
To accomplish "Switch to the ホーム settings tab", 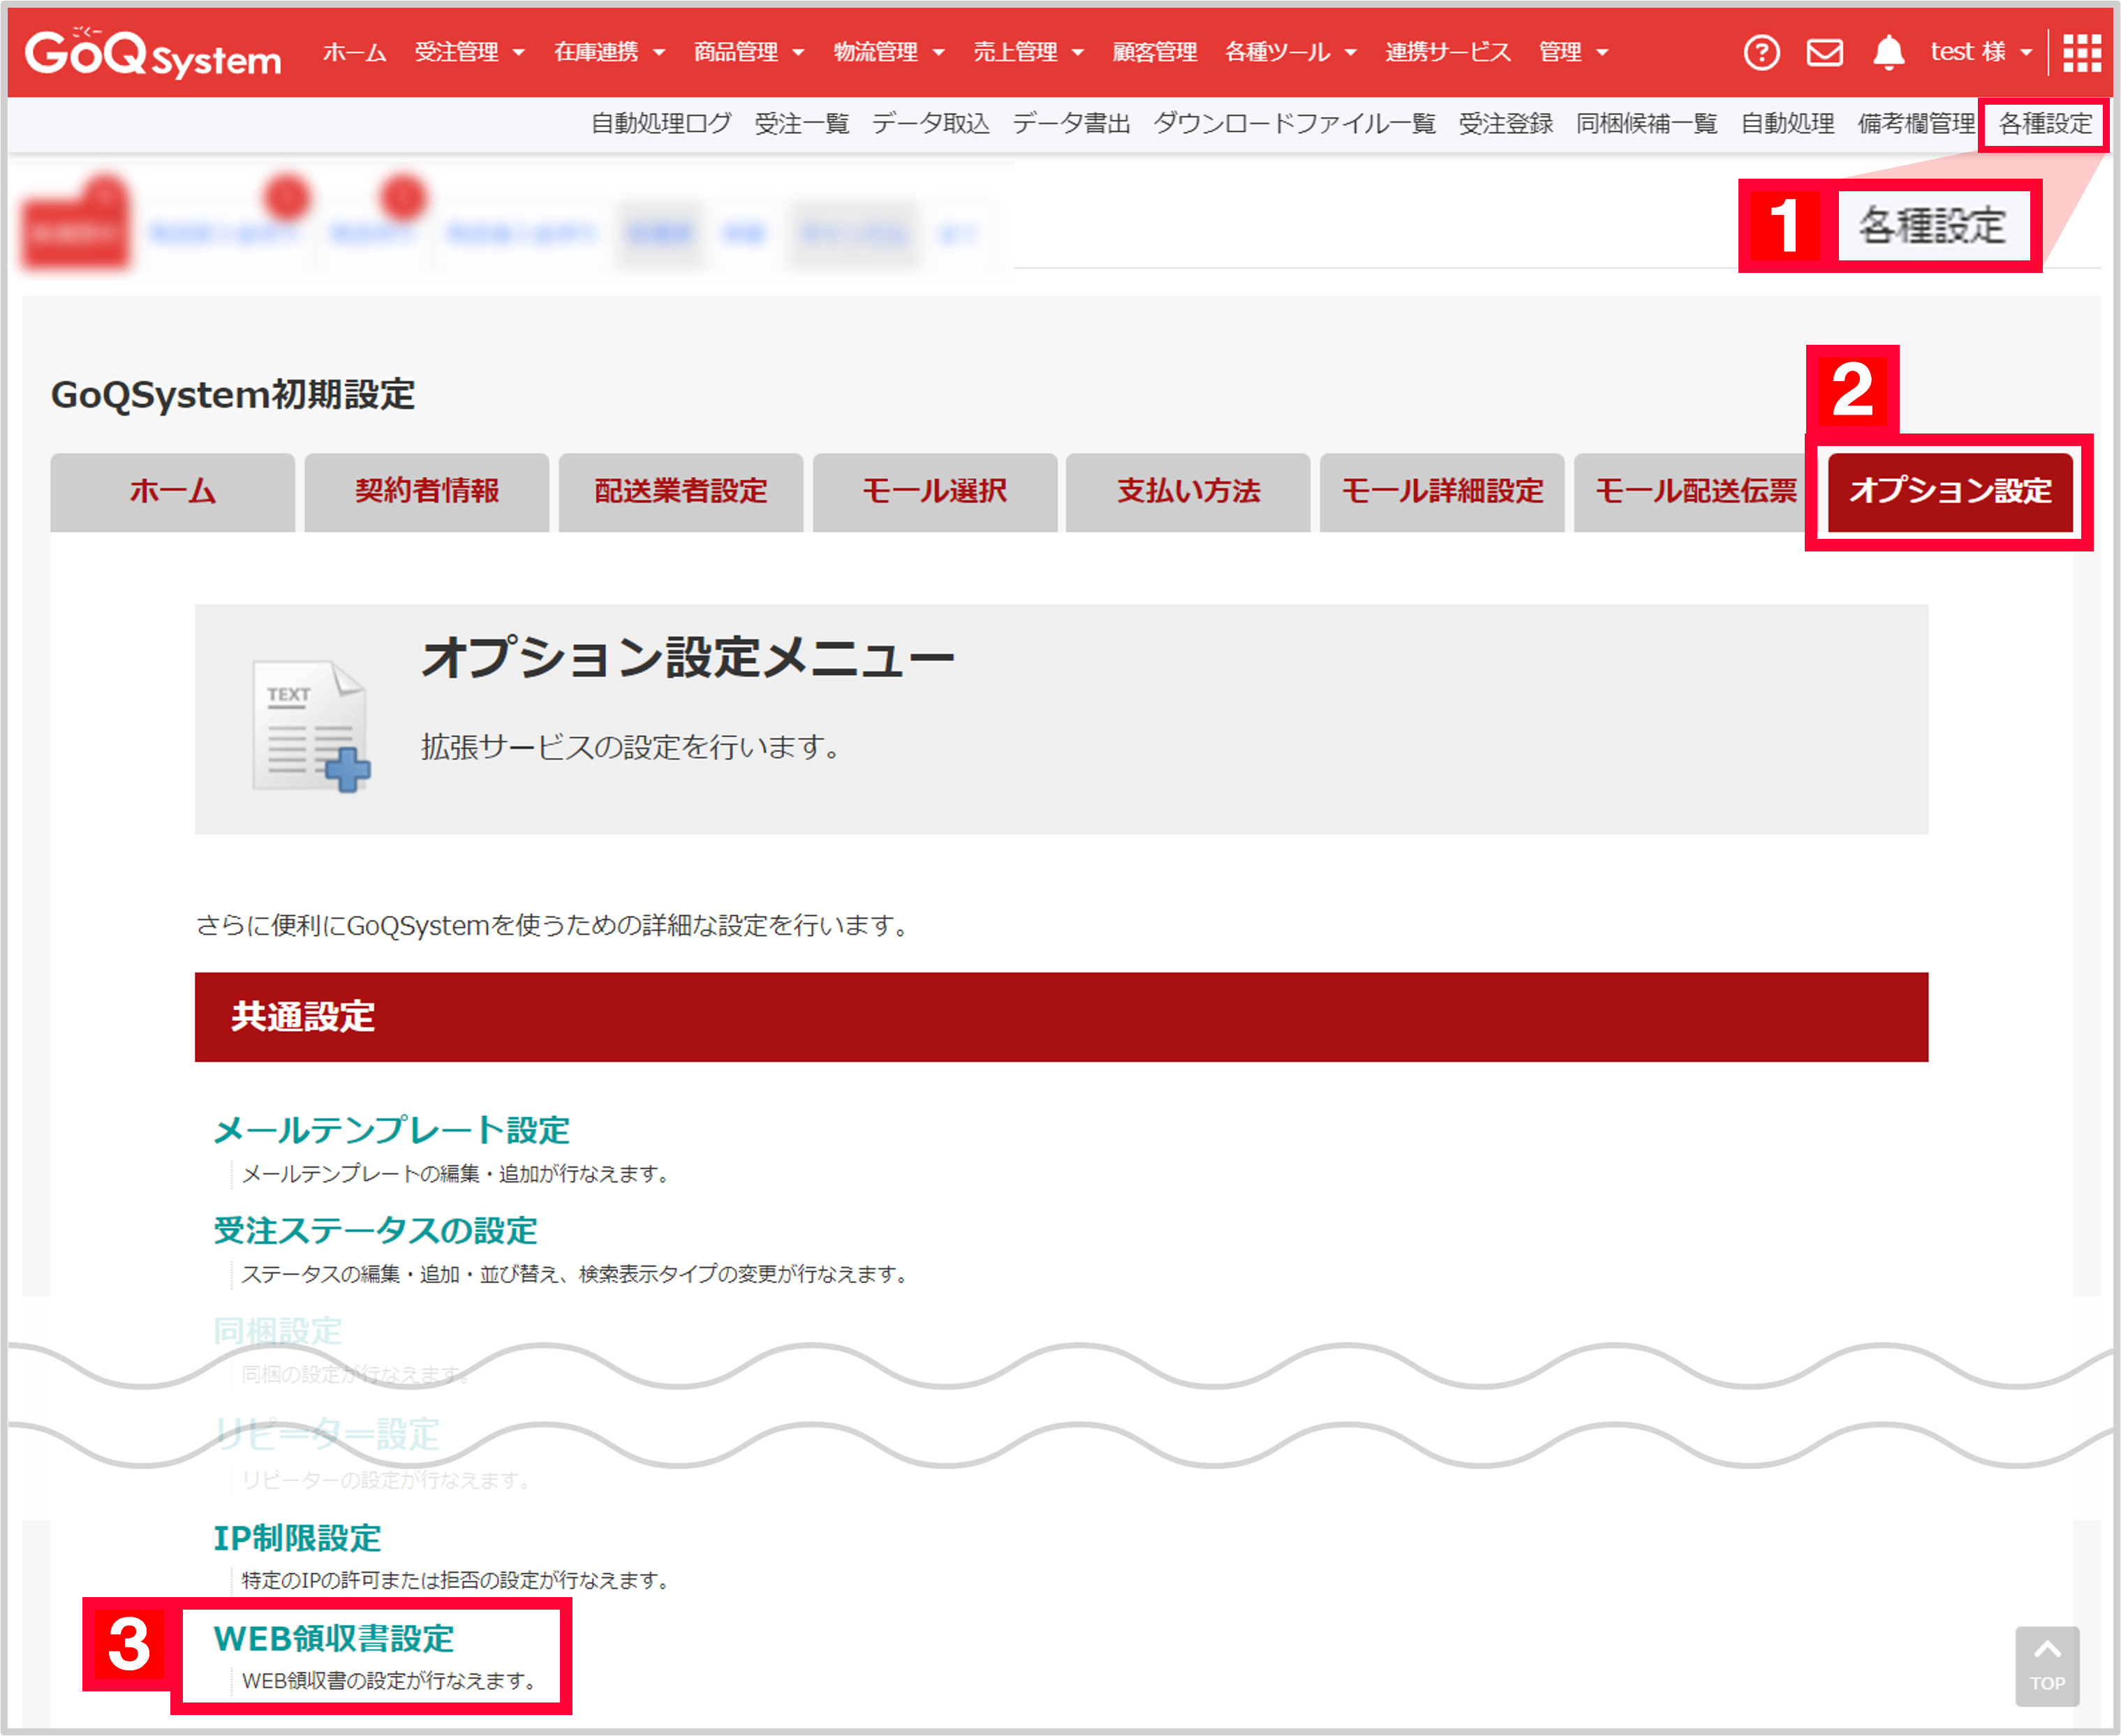I will 172,492.
